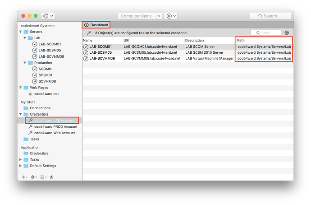Expand the Default Settings folder
Image resolution: width=311 pixels, height=205 pixels.
point(20,166)
